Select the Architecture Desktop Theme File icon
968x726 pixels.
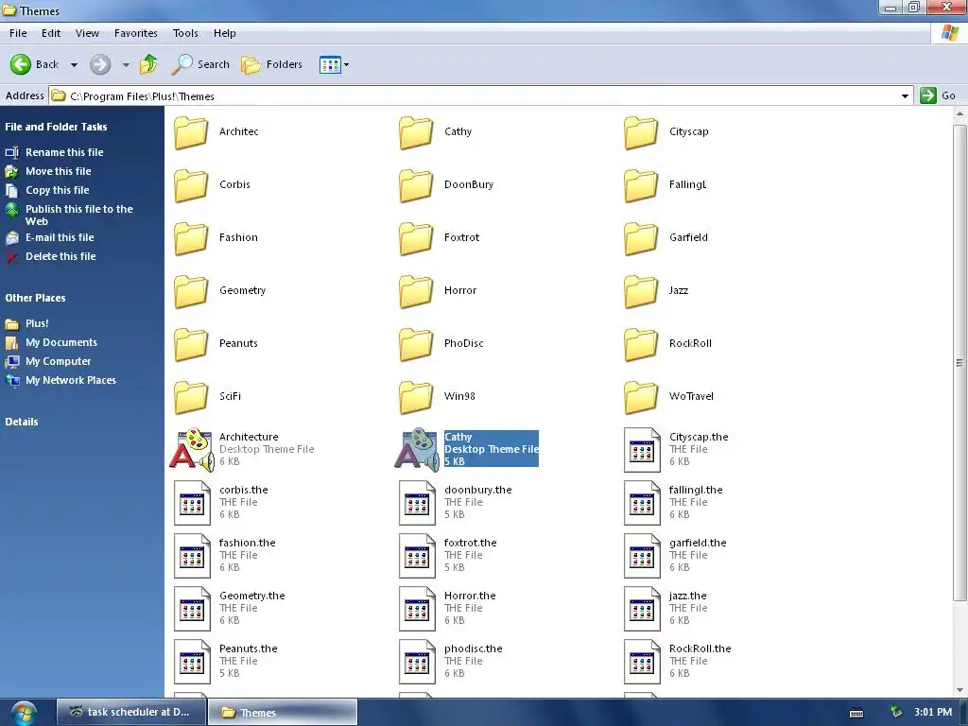(192, 450)
